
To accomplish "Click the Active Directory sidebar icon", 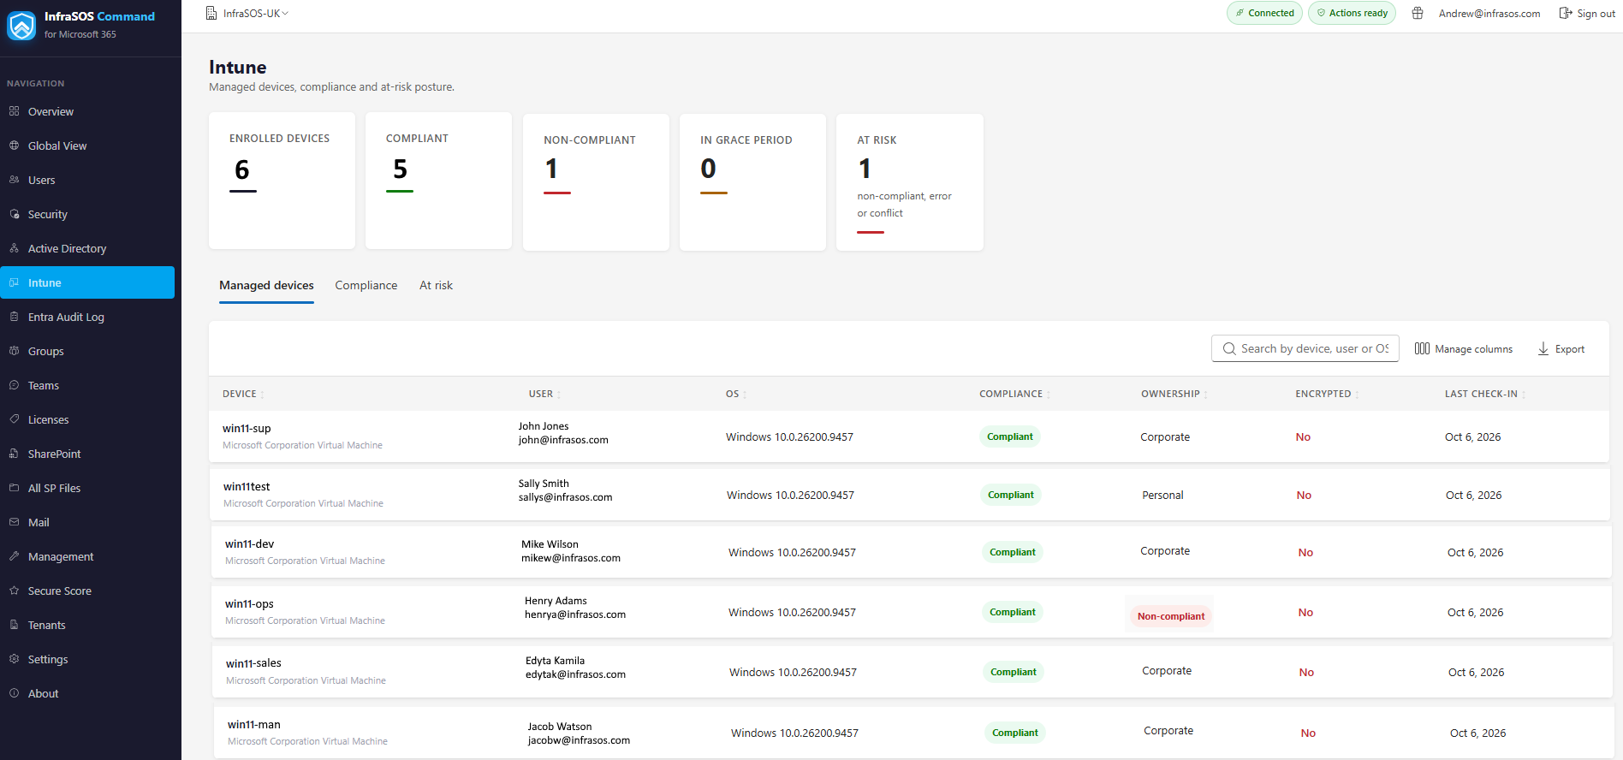I will click(15, 248).
